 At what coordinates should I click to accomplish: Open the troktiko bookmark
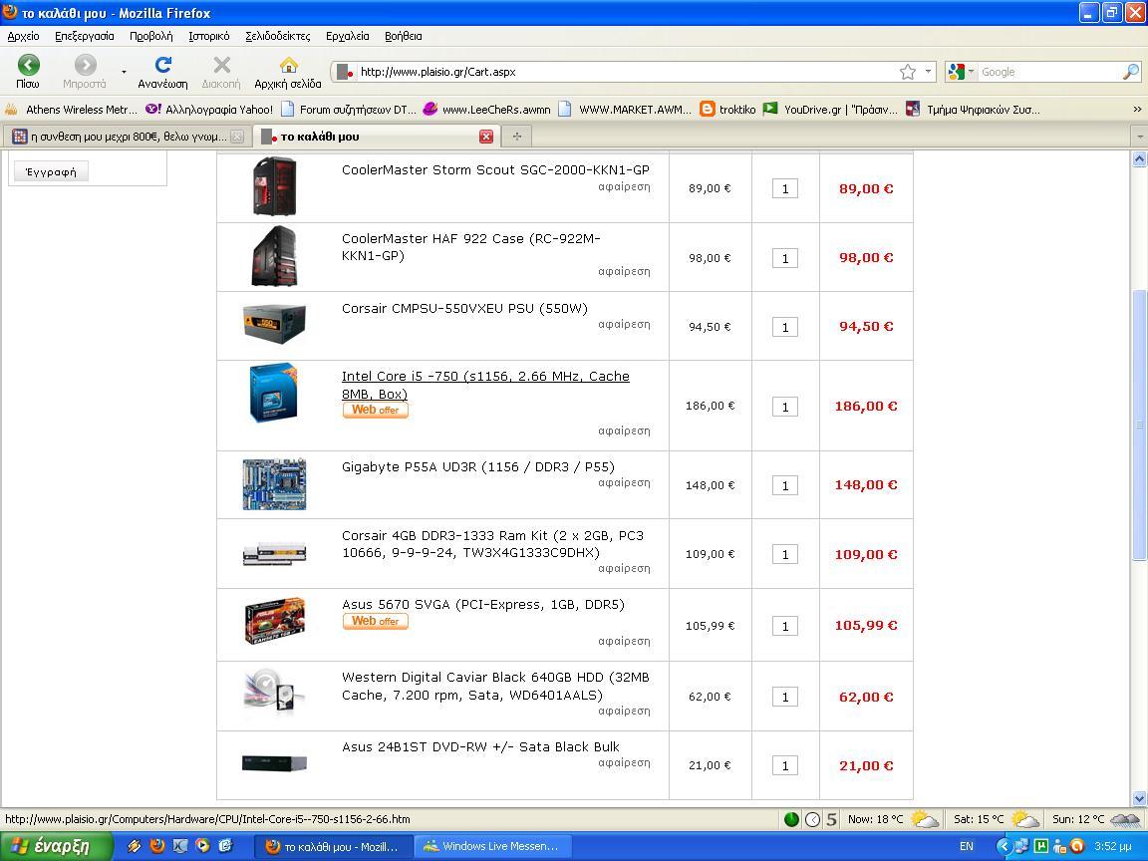pos(727,109)
